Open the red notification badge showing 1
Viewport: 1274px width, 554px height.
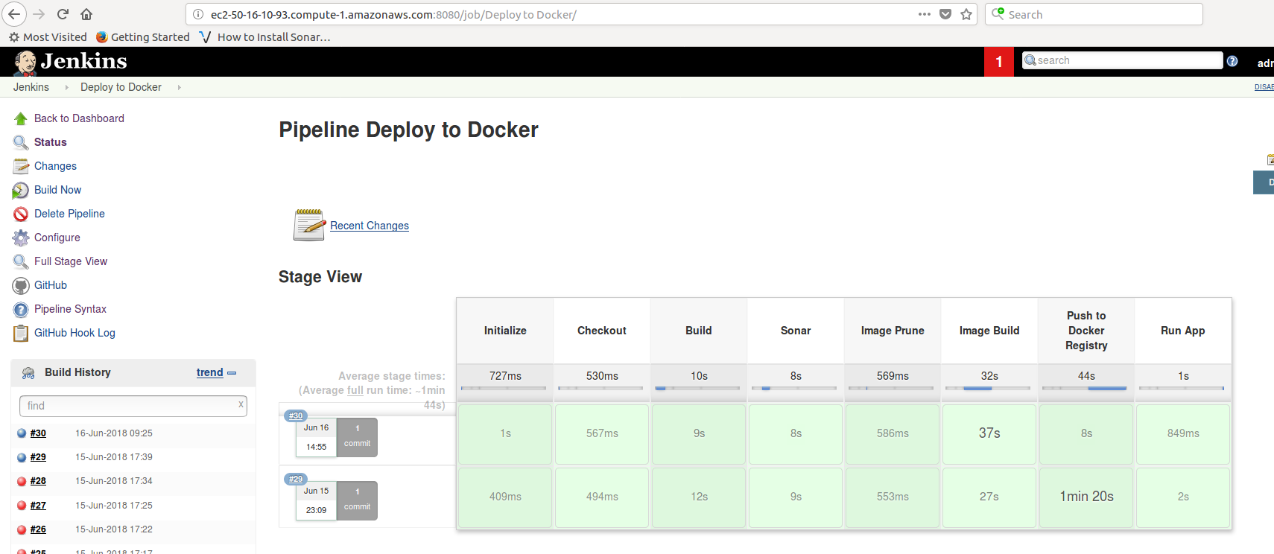click(x=999, y=62)
